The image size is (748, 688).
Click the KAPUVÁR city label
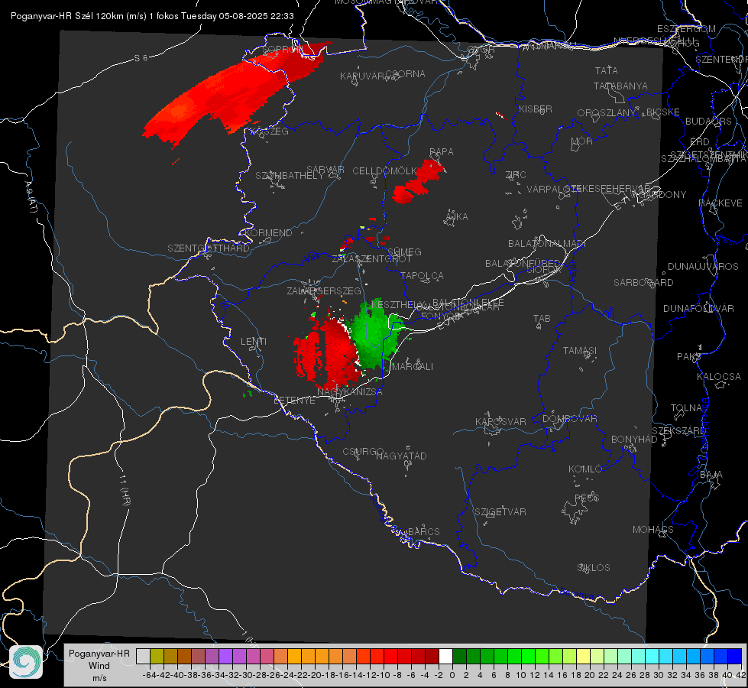point(362,76)
